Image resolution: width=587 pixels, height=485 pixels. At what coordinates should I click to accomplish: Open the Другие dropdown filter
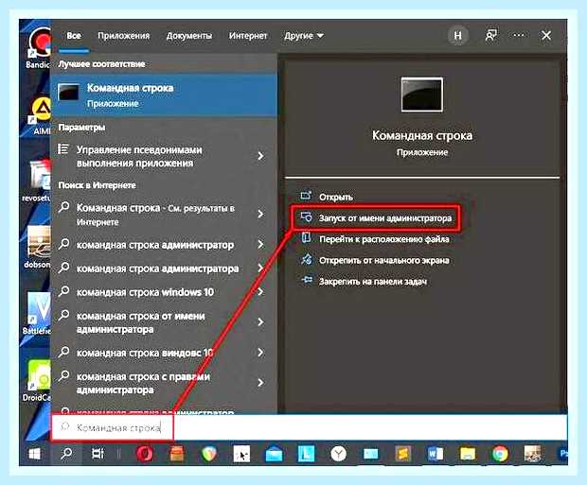click(x=304, y=36)
